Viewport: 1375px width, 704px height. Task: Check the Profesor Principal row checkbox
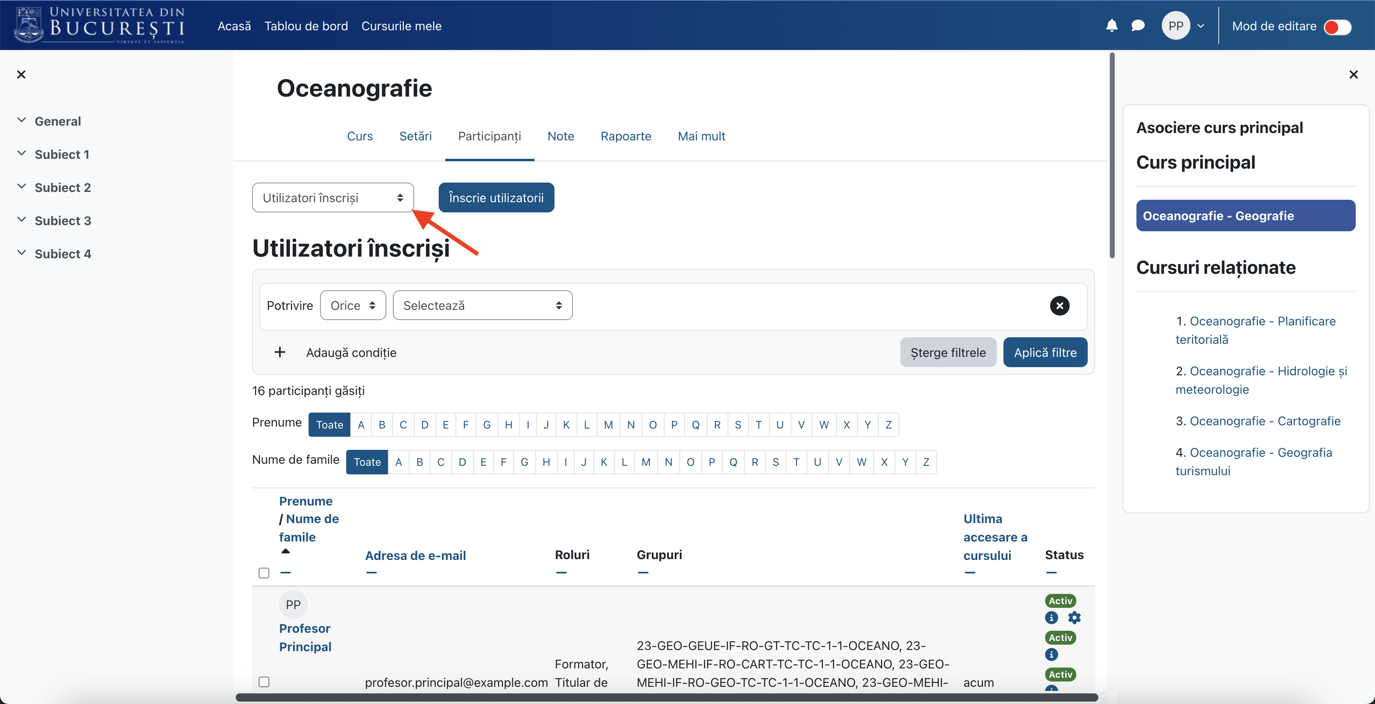click(264, 681)
